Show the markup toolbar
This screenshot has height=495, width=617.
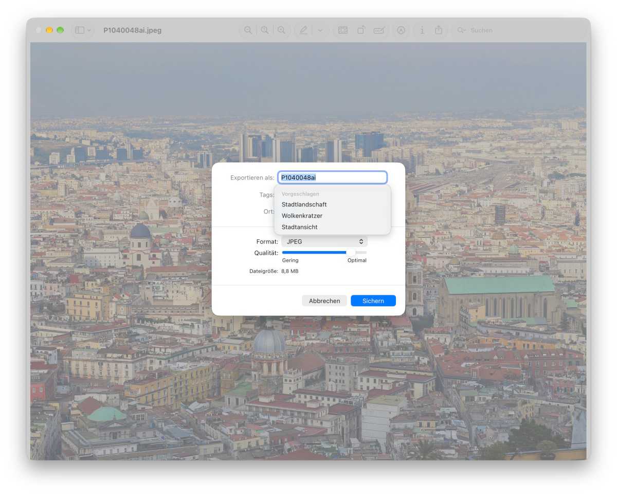point(401,30)
